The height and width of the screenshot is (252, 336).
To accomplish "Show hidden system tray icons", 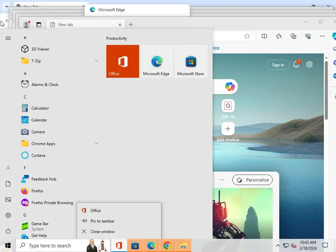I will coord(278,245).
